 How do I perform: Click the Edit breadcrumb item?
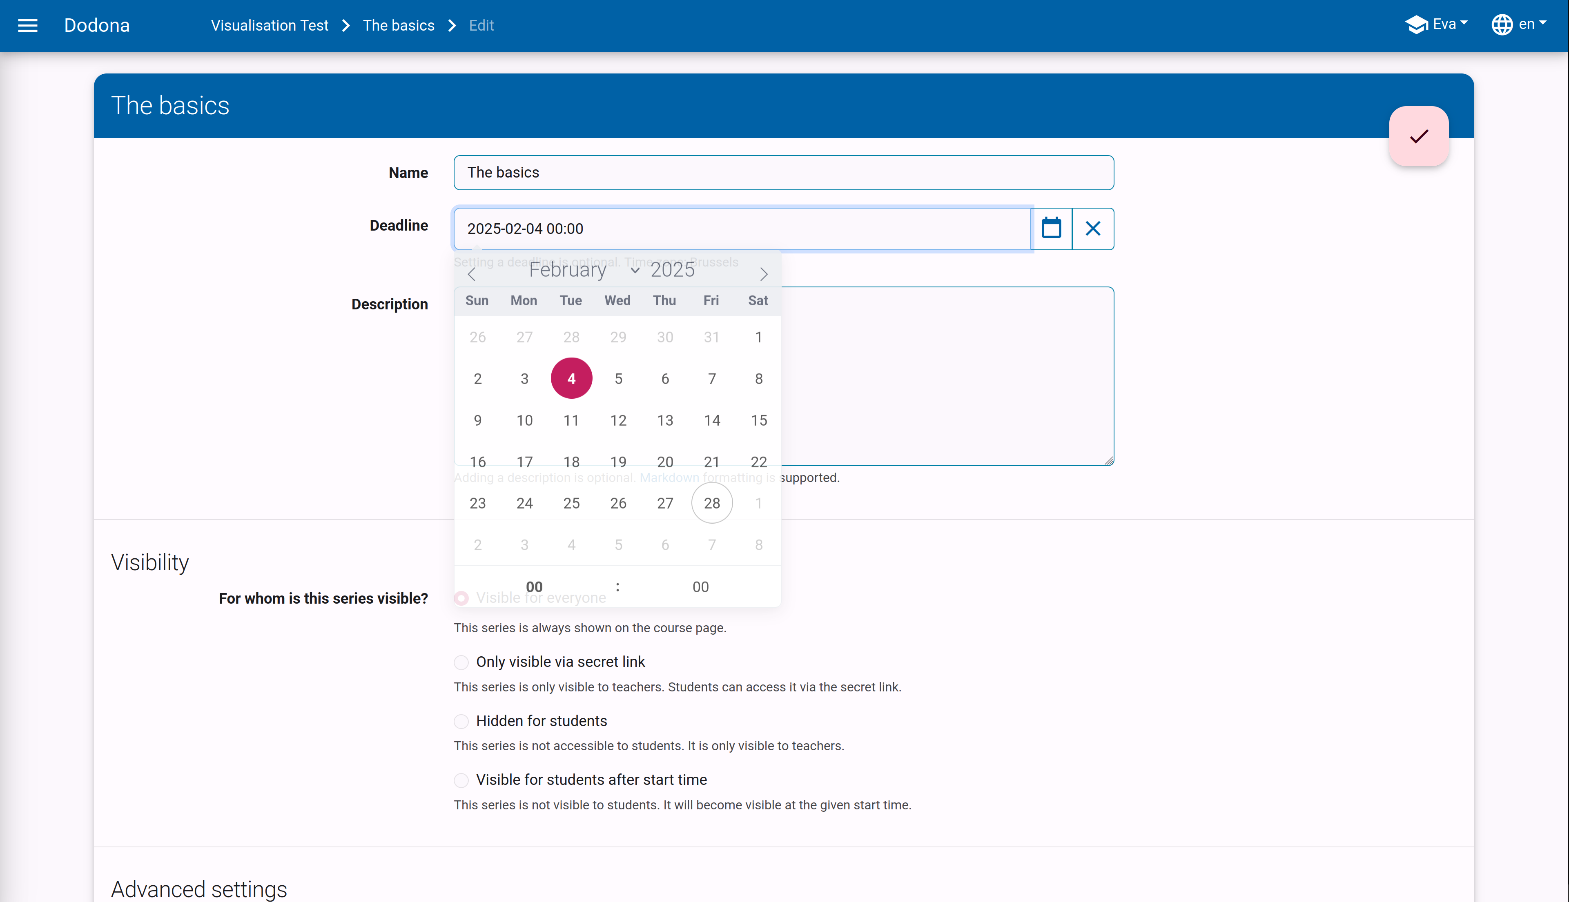(481, 25)
